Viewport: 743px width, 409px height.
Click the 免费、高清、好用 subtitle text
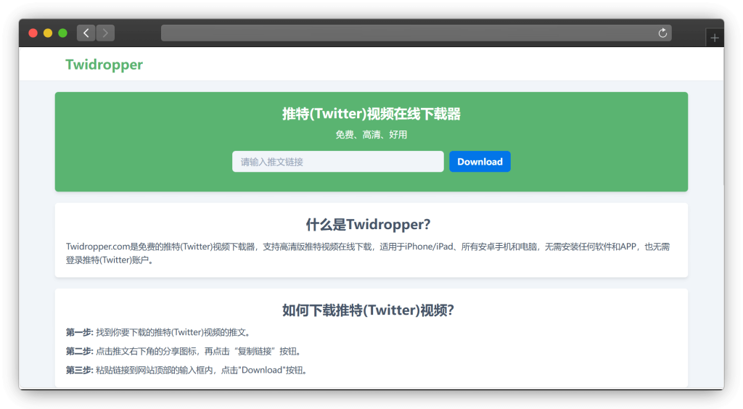[371, 135]
